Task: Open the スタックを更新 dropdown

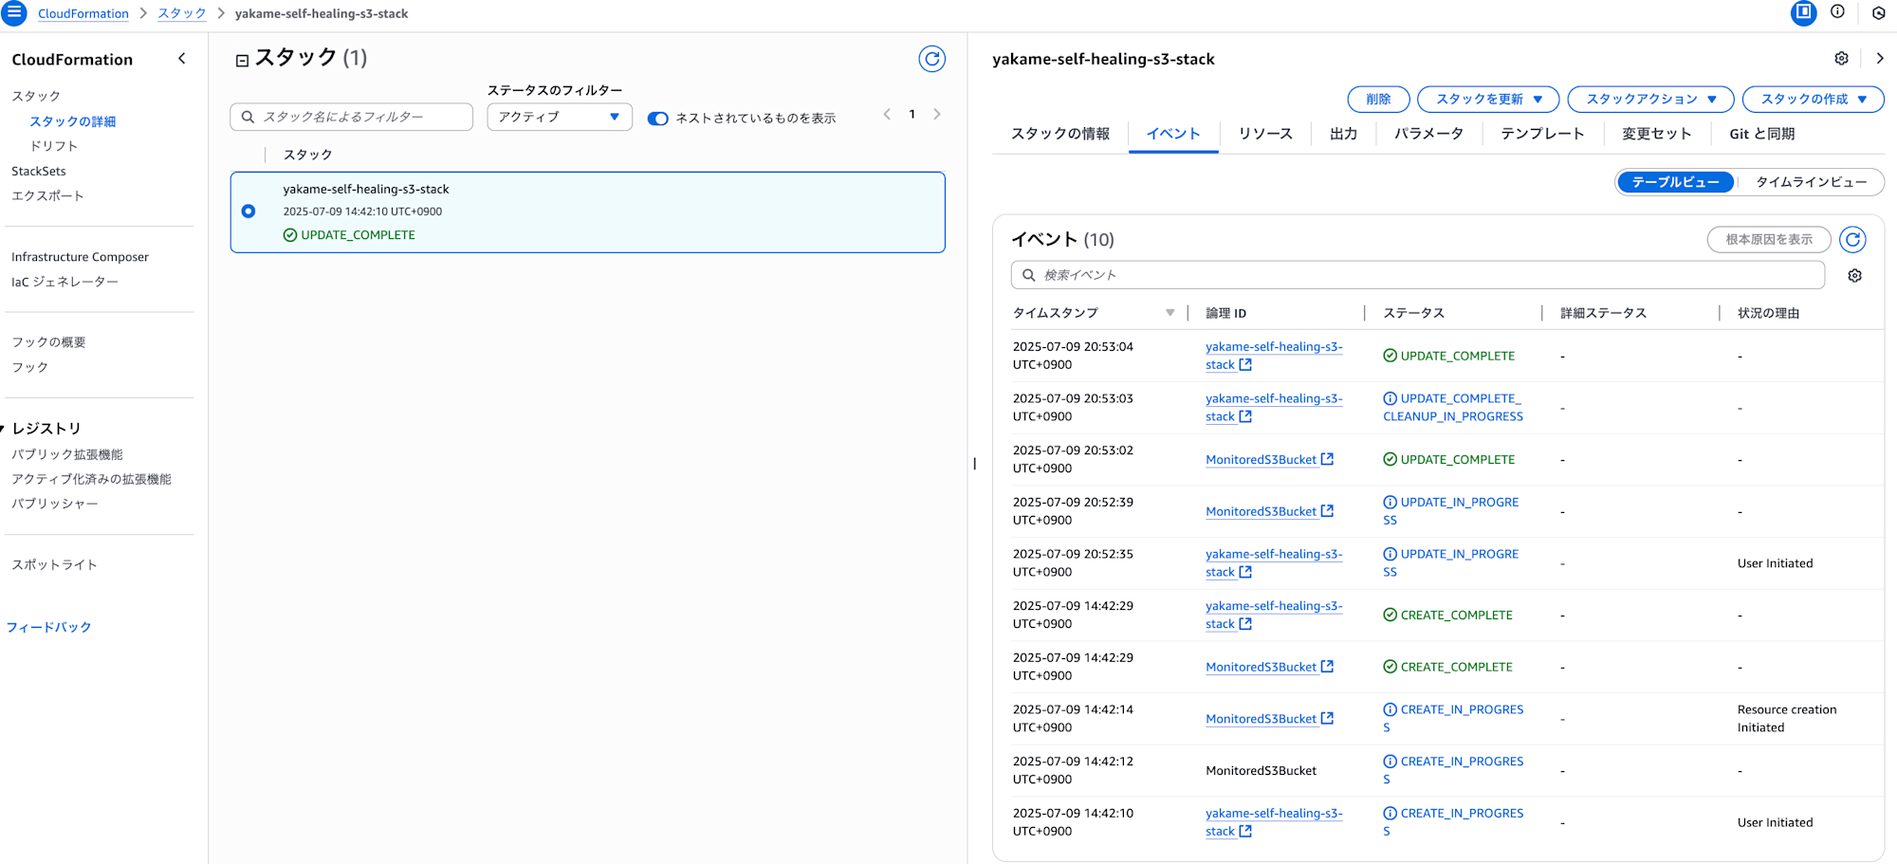Action: (1488, 100)
